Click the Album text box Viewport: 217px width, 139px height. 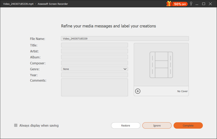point(94,57)
